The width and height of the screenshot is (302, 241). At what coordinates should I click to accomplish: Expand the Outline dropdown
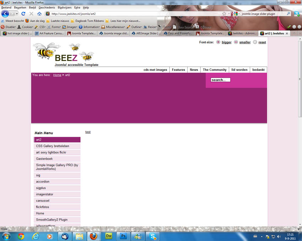(x=134, y=27)
